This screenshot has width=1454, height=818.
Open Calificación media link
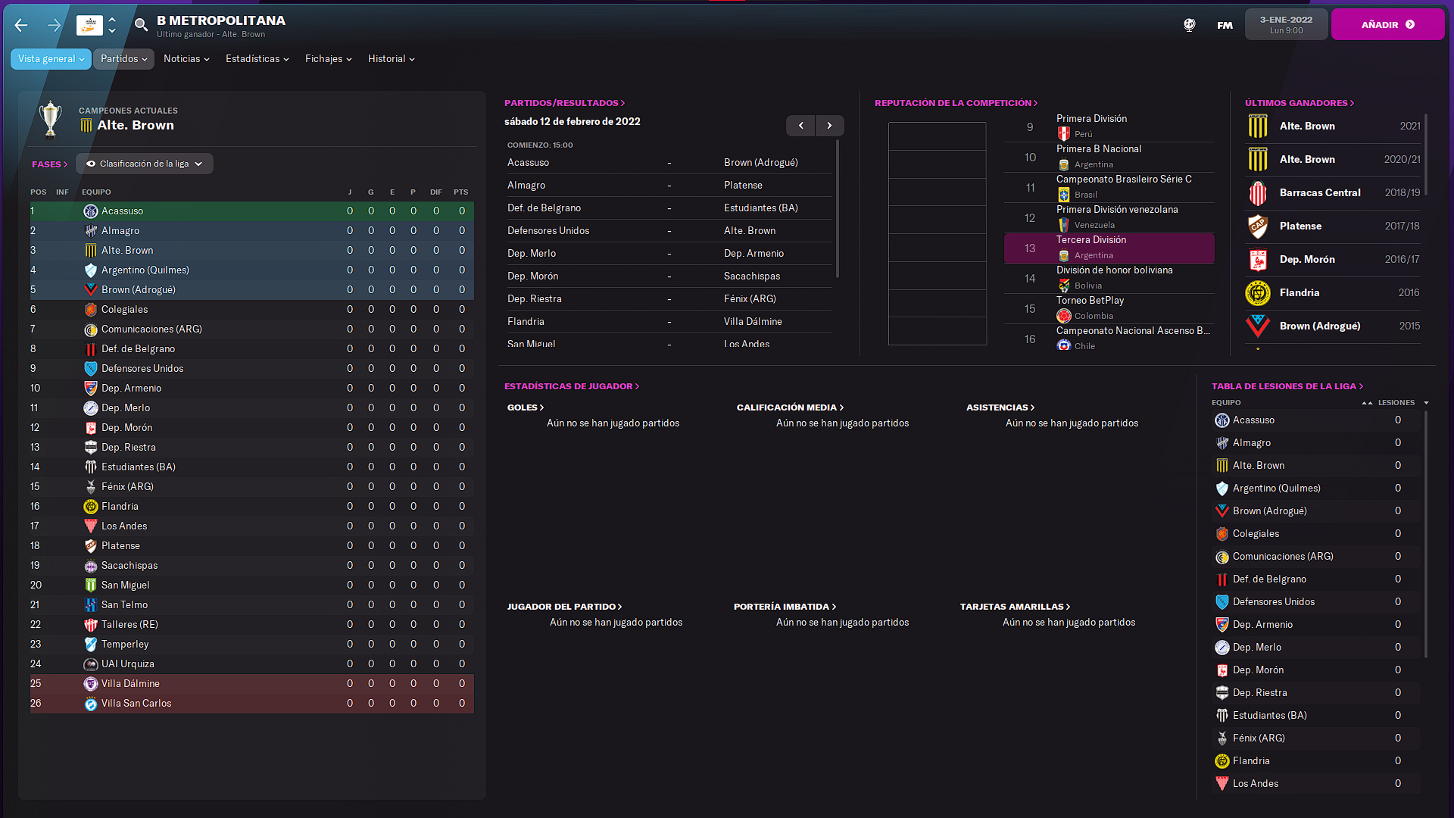click(790, 407)
